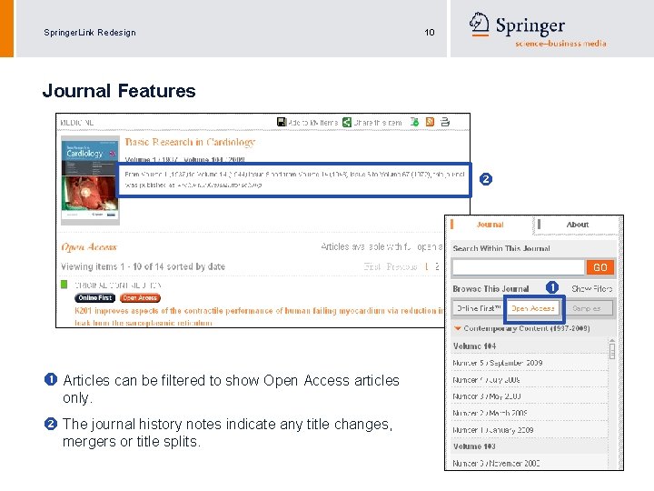Click the print icon in the journal toolbar

tap(445, 122)
